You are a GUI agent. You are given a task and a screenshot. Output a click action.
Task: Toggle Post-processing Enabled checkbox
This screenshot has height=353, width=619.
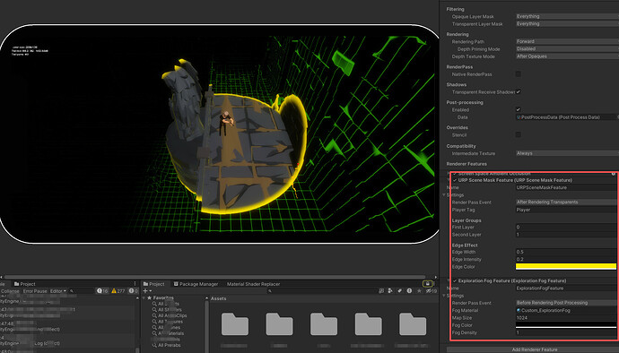(519, 109)
